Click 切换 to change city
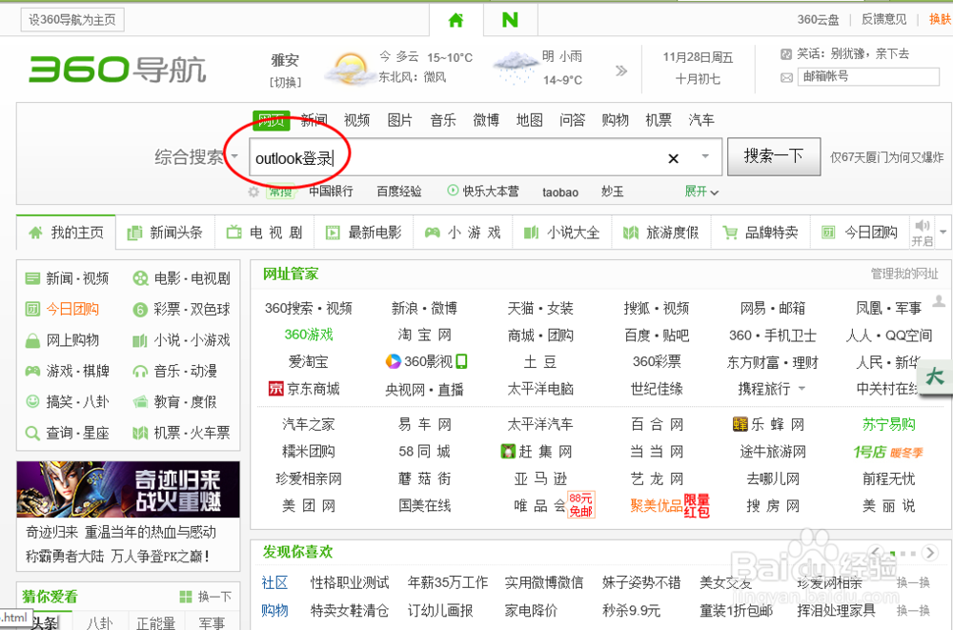953x630 pixels. (285, 82)
